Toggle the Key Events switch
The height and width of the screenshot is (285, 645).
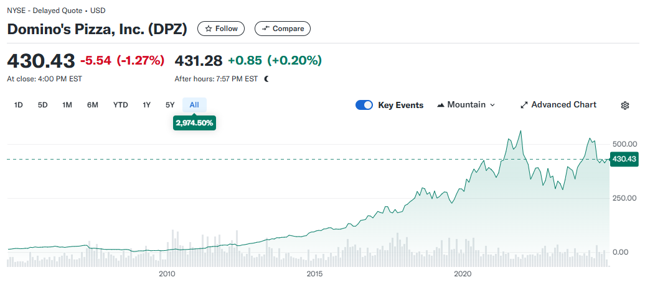point(364,105)
